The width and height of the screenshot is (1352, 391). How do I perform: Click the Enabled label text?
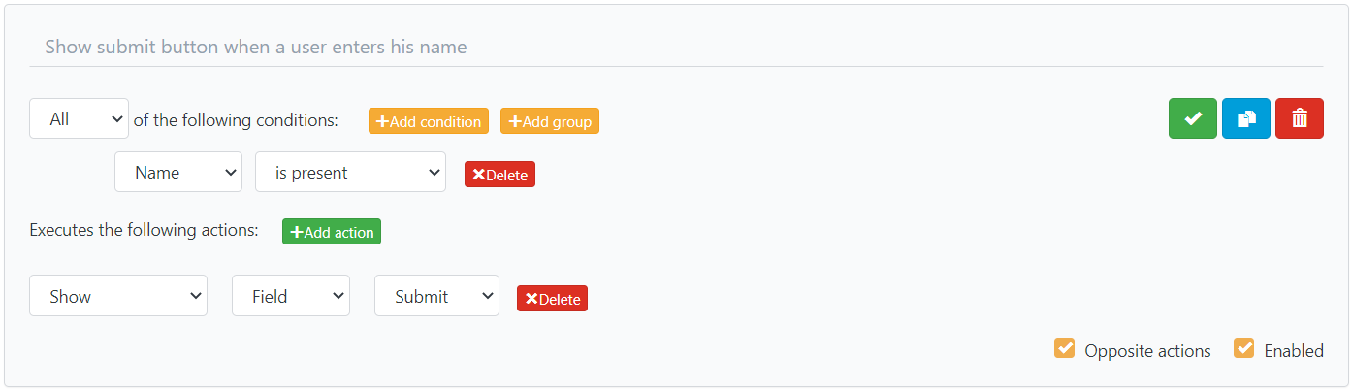tap(1293, 351)
